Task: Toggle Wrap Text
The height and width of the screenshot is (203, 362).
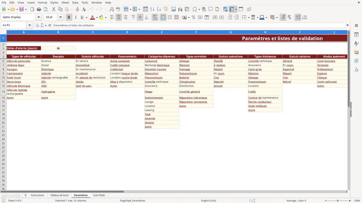Action: tap(155, 17)
